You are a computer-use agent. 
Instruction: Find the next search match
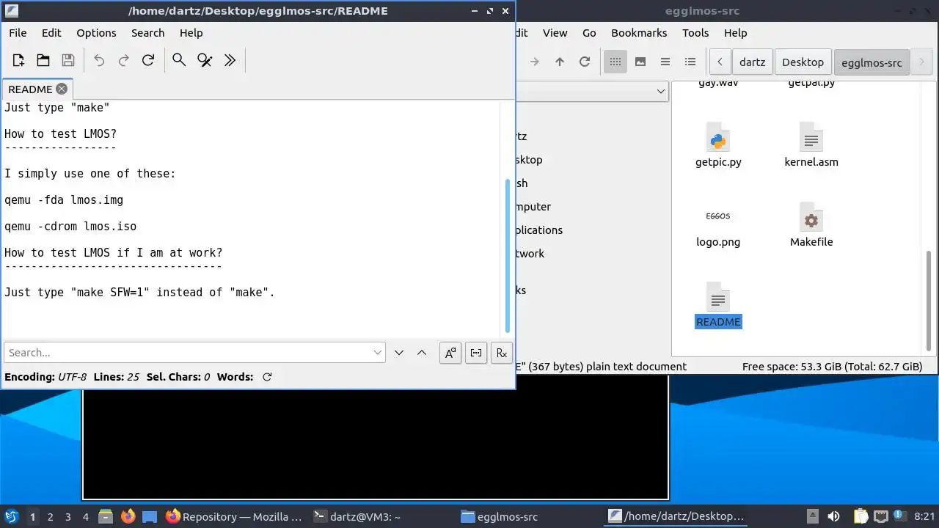(x=399, y=353)
